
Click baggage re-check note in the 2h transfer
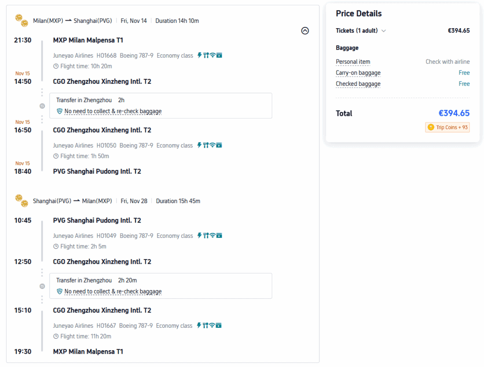pos(113,111)
